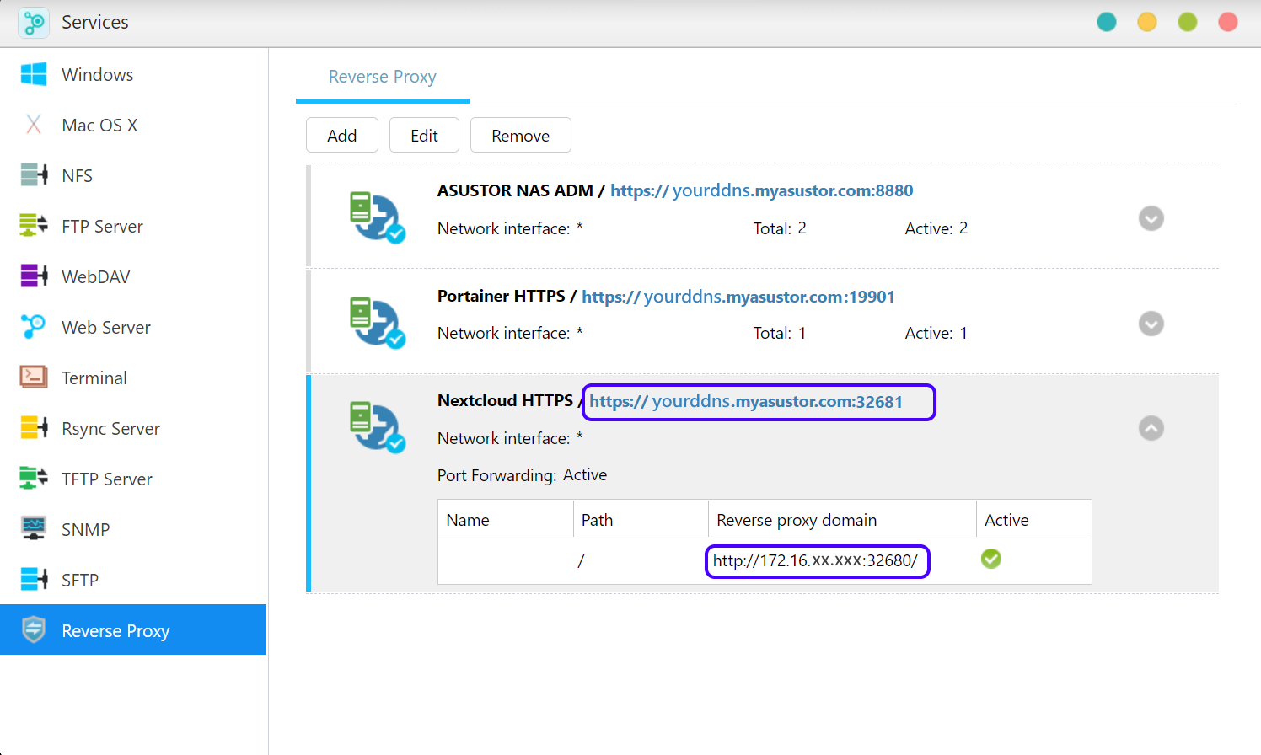
Task: Click the teal window control dot
Action: click(x=1107, y=22)
